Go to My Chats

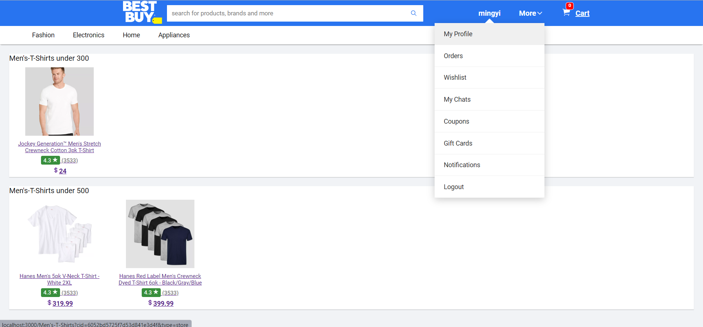[457, 99]
